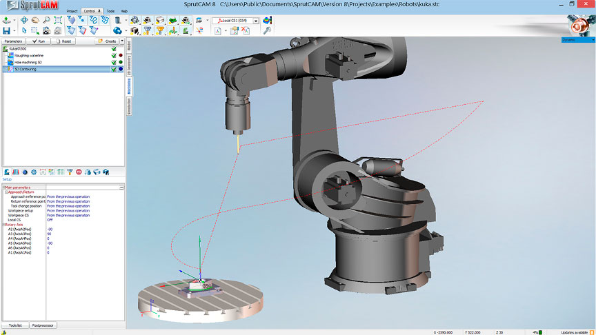
Task: Open the Setup machine tab icon
Action: pyautogui.click(x=7, y=172)
